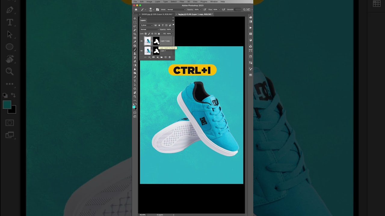
Task: Select the Eyedropper tool
Action: click(x=135, y=42)
